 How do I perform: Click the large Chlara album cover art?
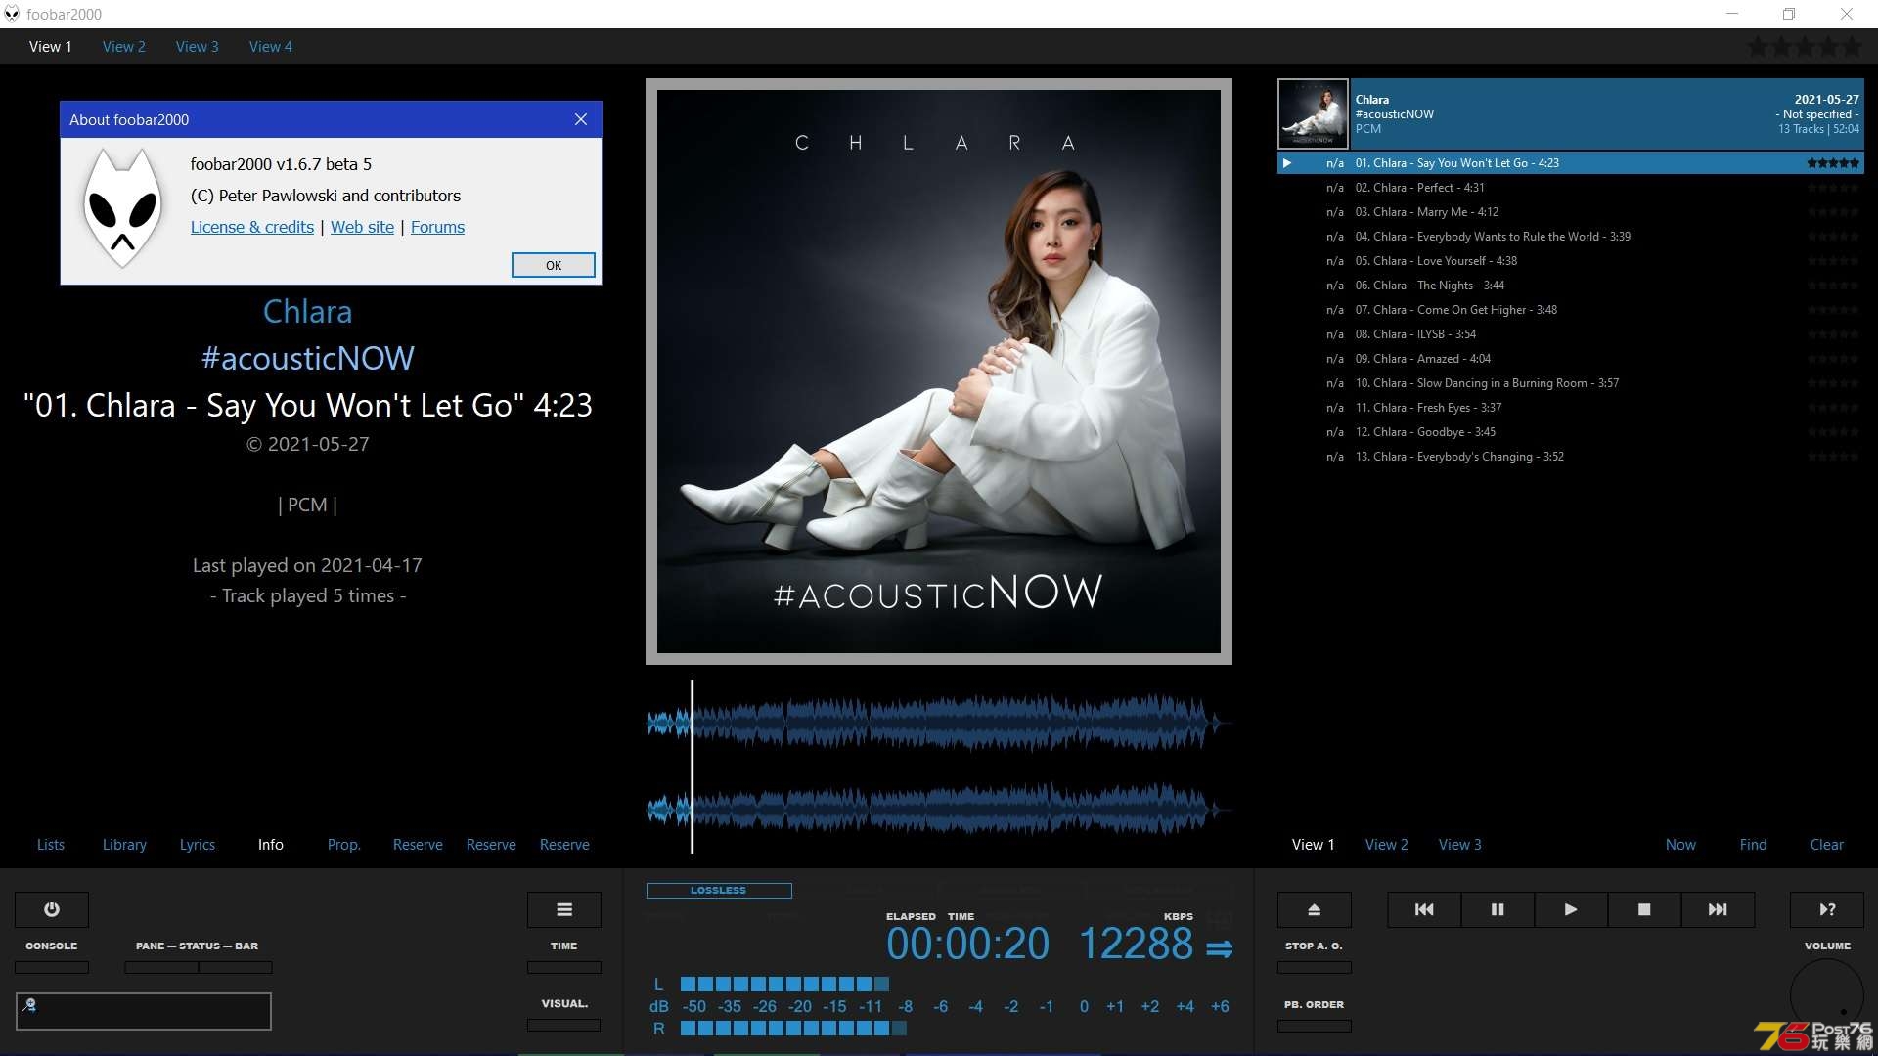click(x=939, y=372)
